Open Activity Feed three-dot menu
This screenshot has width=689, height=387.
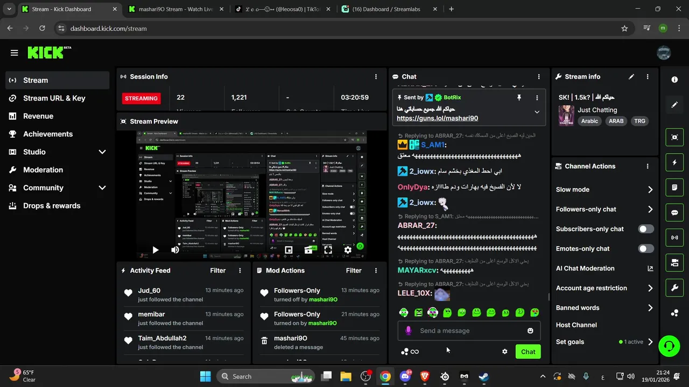(x=240, y=270)
